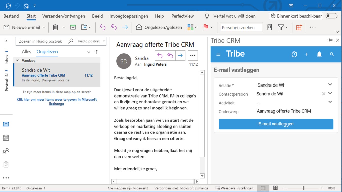Open the ribbon More commands ellipsis
Screen dimensions: 342x192
(313, 27)
